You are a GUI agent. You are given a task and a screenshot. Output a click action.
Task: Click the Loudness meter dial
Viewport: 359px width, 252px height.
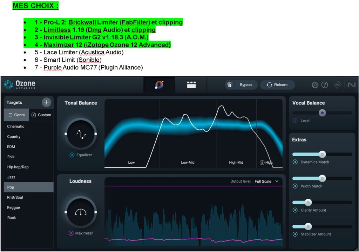coord(81,212)
